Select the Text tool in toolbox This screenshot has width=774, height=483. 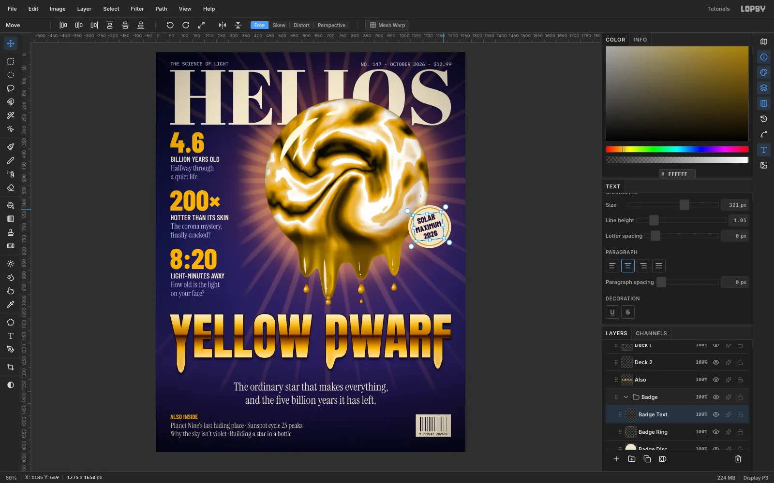point(10,336)
